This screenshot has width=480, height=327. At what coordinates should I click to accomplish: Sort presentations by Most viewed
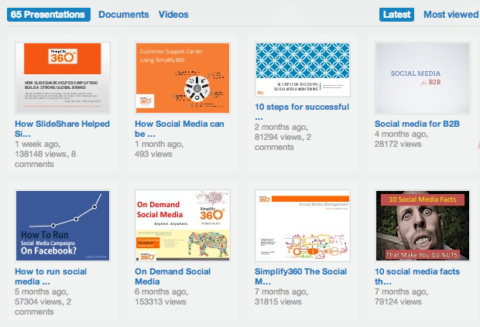pos(451,15)
